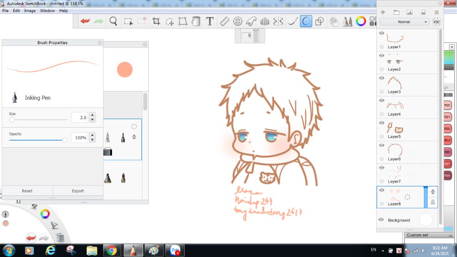This screenshot has height=257, width=457.
Task: Decrease brush Size with the down stepper
Action: pyautogui.click(x=92, y=120)
